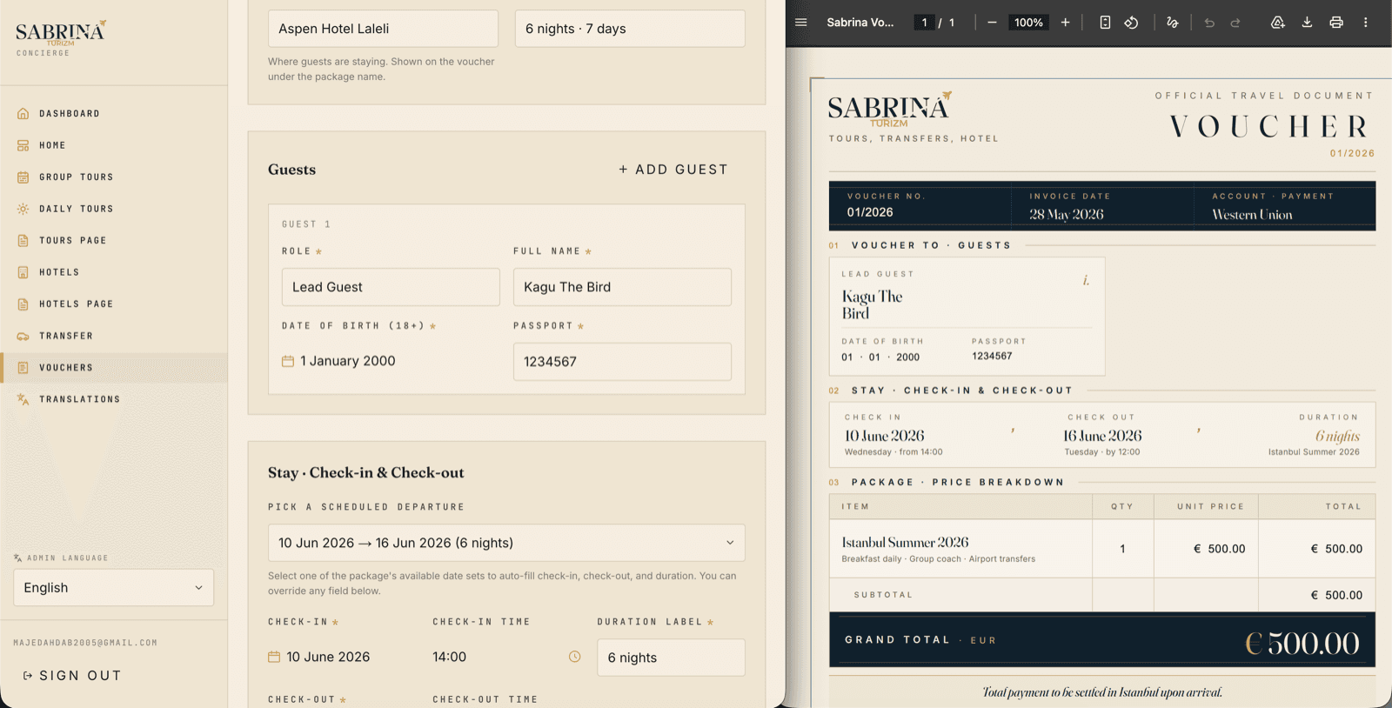Click the 100% zoom level field
This screenshot has height=708, width=1392.
pyautogui.click(x=1028, y=23)
